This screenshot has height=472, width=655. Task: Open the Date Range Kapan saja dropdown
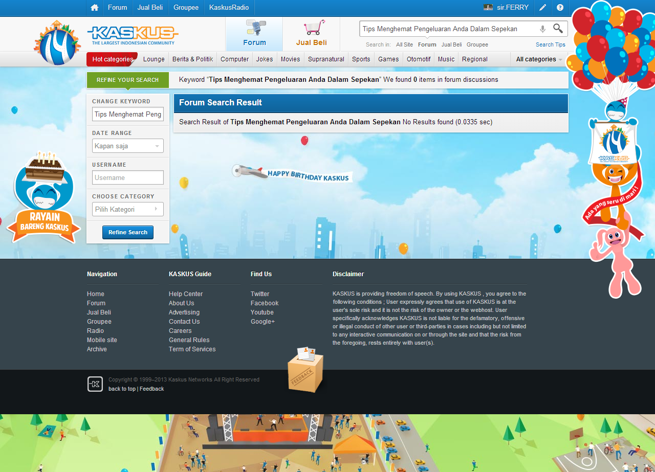(x=128, y=146)
